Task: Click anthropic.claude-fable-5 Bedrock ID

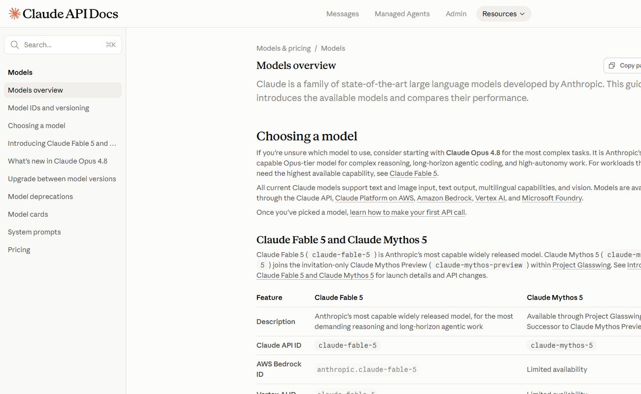Action: pyautogui.click(x=367, y=369)
